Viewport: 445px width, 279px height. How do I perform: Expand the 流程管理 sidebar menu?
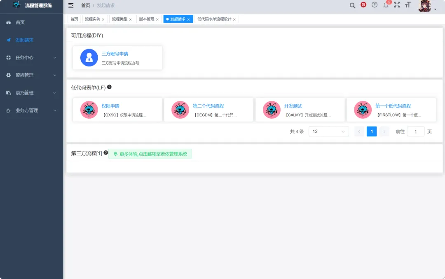point(31,75)
